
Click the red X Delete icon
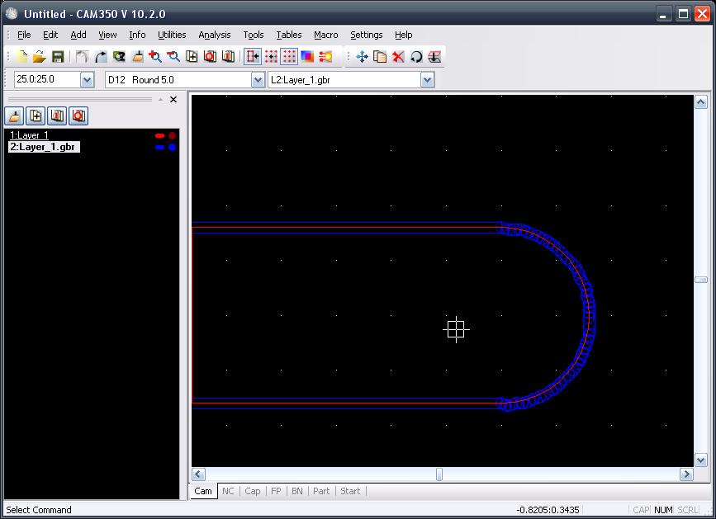(398, 57)
